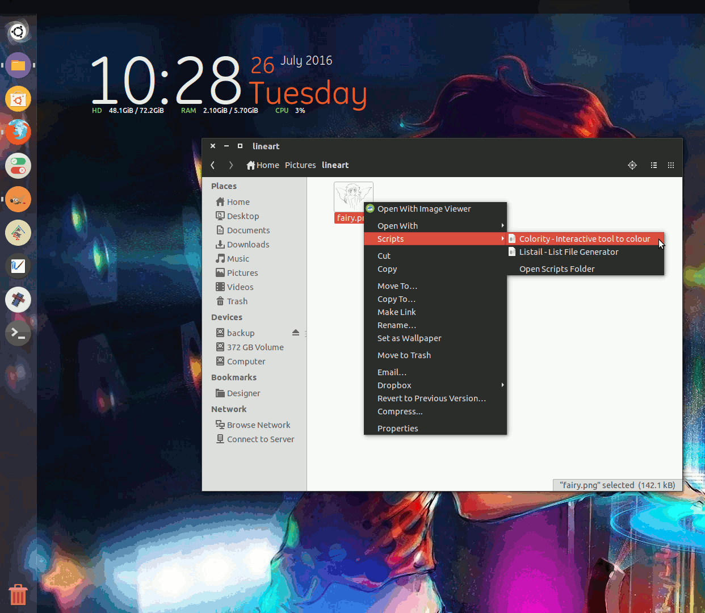Select Make Link
Image resolution: width=705 pixels, height=613 pixels.
click(x=435, y=312)
